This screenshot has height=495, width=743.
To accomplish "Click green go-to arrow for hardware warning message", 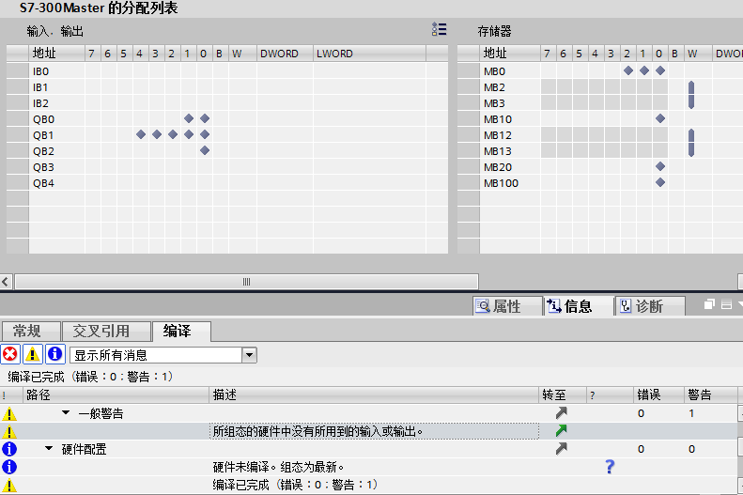I will click(x=561, y=430).
